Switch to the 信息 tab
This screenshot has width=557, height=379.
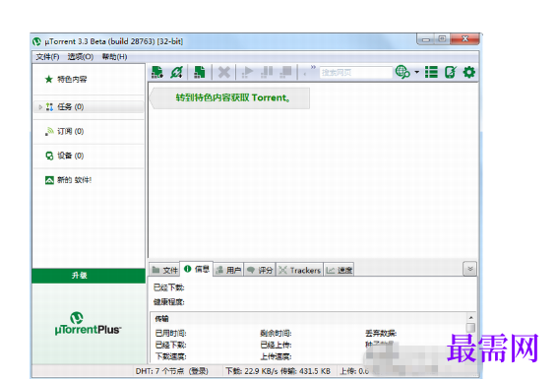tap(197, 269)
